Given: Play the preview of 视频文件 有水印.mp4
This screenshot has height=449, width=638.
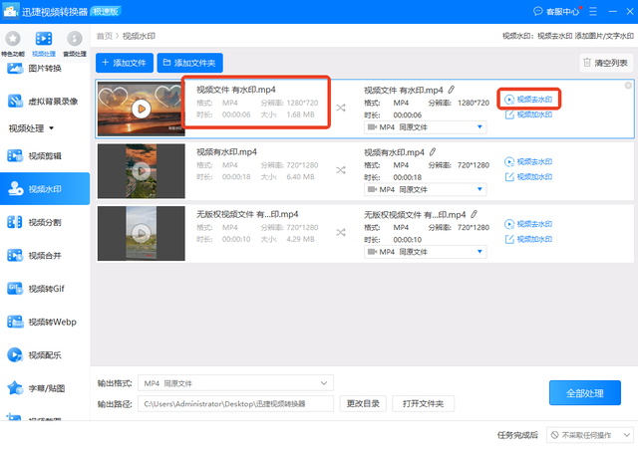Looking at the screenshot, I should click(x=142, y=109).
